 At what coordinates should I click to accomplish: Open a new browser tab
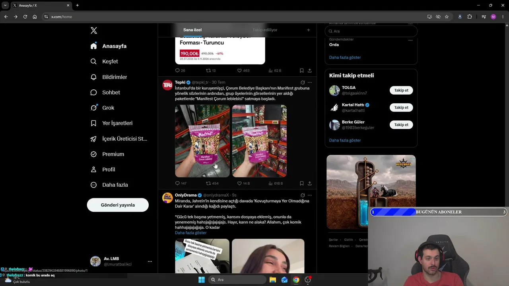tap(78, 6)
